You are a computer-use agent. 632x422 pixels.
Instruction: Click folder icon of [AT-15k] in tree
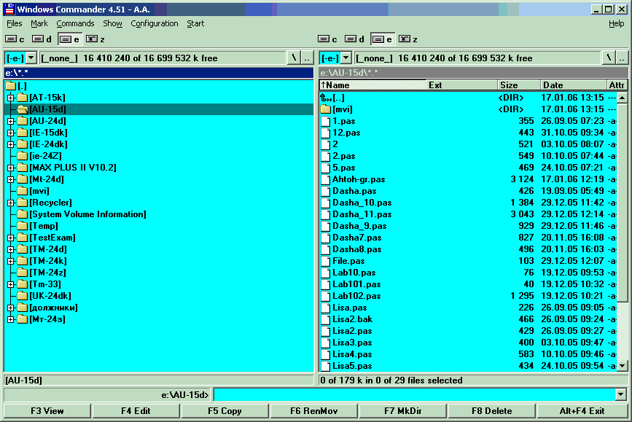click(x=23, y=98)
